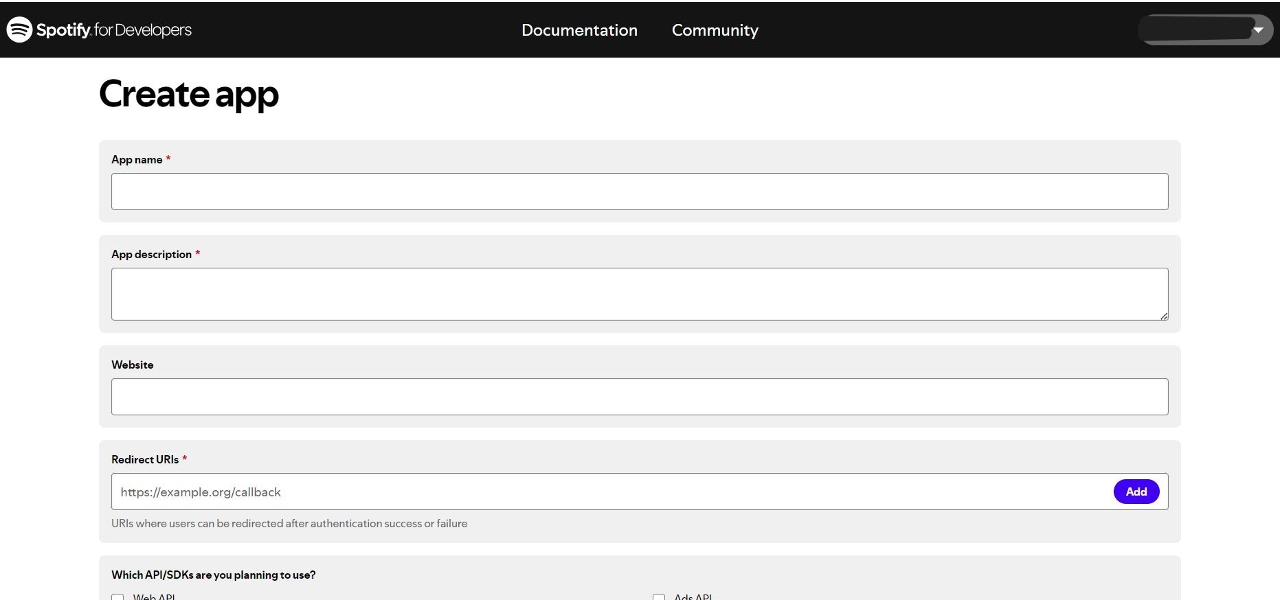Screen dimensions: 1280x600
Task: Expand the account menu dropdown arrow
Action: (x=1258, y=30)
